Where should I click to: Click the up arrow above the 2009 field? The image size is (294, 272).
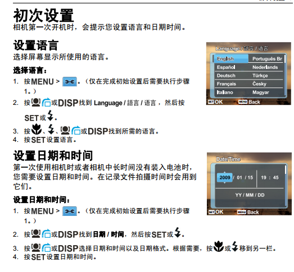pos(225,172)
